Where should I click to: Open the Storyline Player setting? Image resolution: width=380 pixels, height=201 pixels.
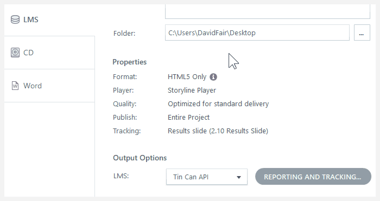pos(192,90)
